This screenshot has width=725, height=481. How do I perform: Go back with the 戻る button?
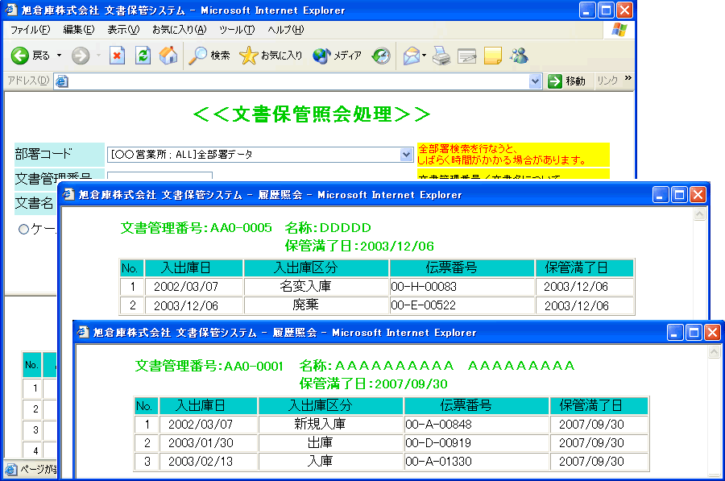(31, 56)
